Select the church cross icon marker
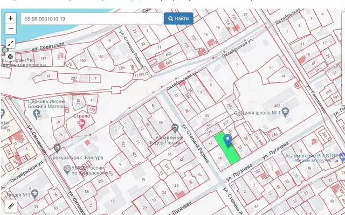The width and height of the screenshot is (345, 215). tap(36, 114)
